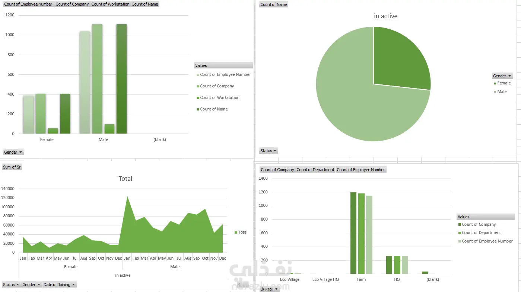Open the Gender legend dropdown beside the pie chart
This screenshot has height=292, width=521.
(502, 76)
